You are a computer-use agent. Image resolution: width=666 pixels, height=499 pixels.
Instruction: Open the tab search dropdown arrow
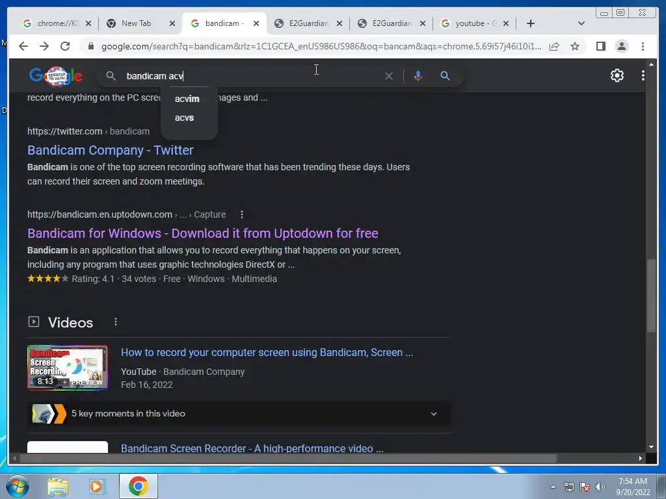click(x=581, y=23)
